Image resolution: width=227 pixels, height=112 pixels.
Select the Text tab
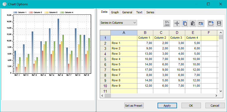[x=139, y=12]
